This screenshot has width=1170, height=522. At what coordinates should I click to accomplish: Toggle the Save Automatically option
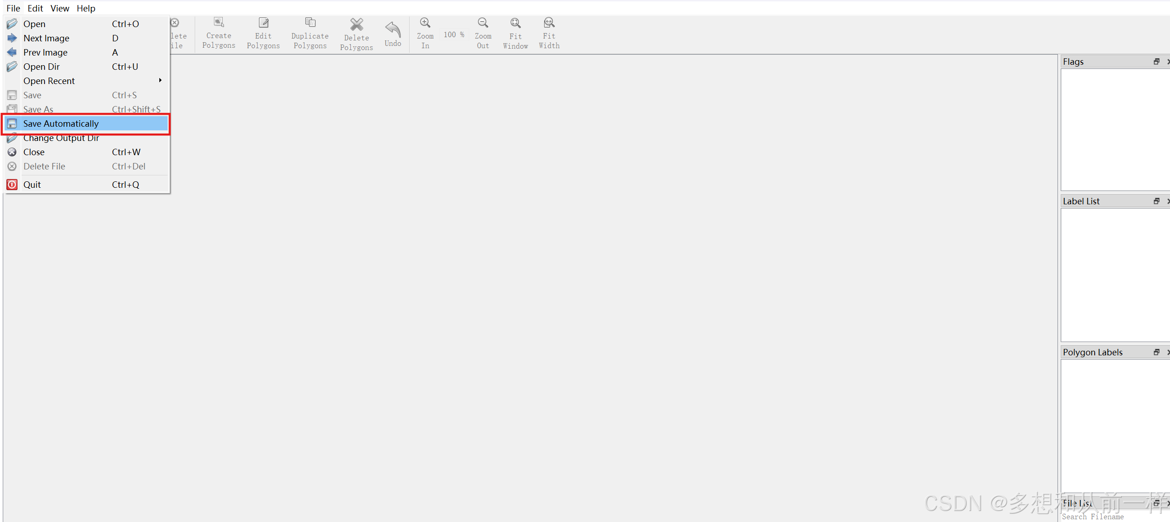[61, 123]
